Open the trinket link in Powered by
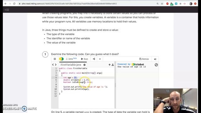201x113 pixels. coord(138,64)
